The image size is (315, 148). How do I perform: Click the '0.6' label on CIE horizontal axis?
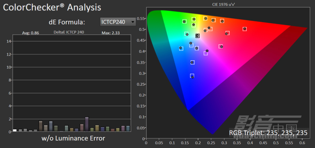[302, 143]
